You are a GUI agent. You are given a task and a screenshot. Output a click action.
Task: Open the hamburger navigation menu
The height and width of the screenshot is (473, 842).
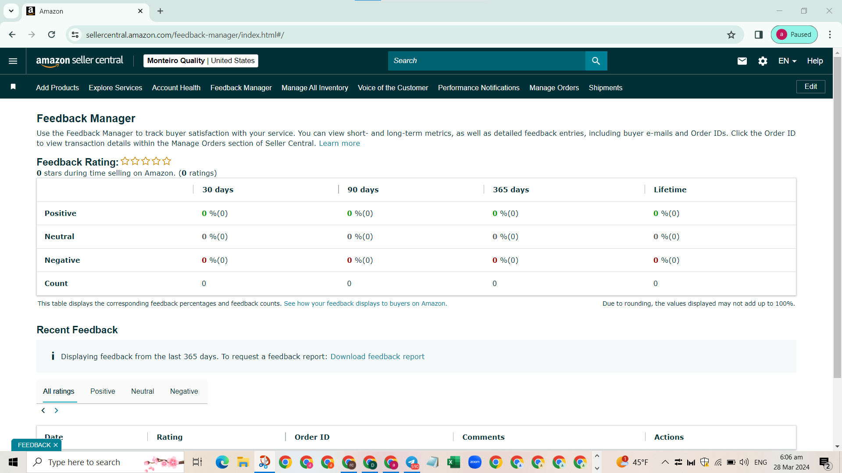pos(13,61)
